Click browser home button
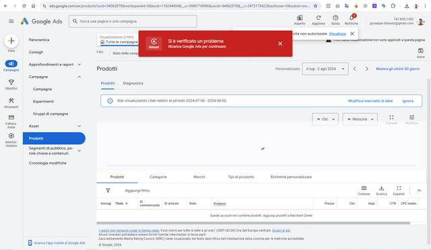The height and width of the screenshot is (250, 431). (33, 6)
